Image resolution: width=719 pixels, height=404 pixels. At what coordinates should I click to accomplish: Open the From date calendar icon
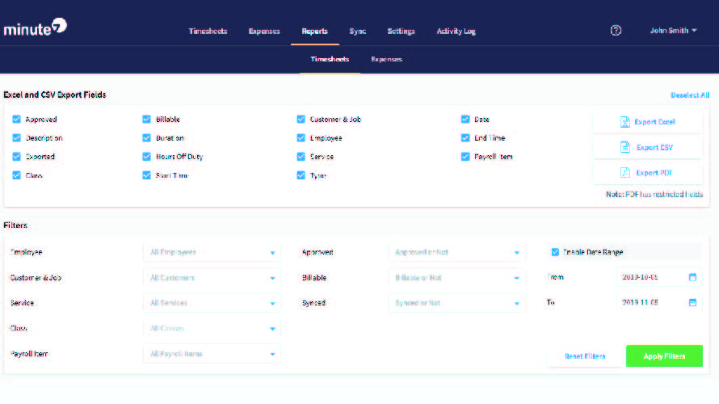692,277
